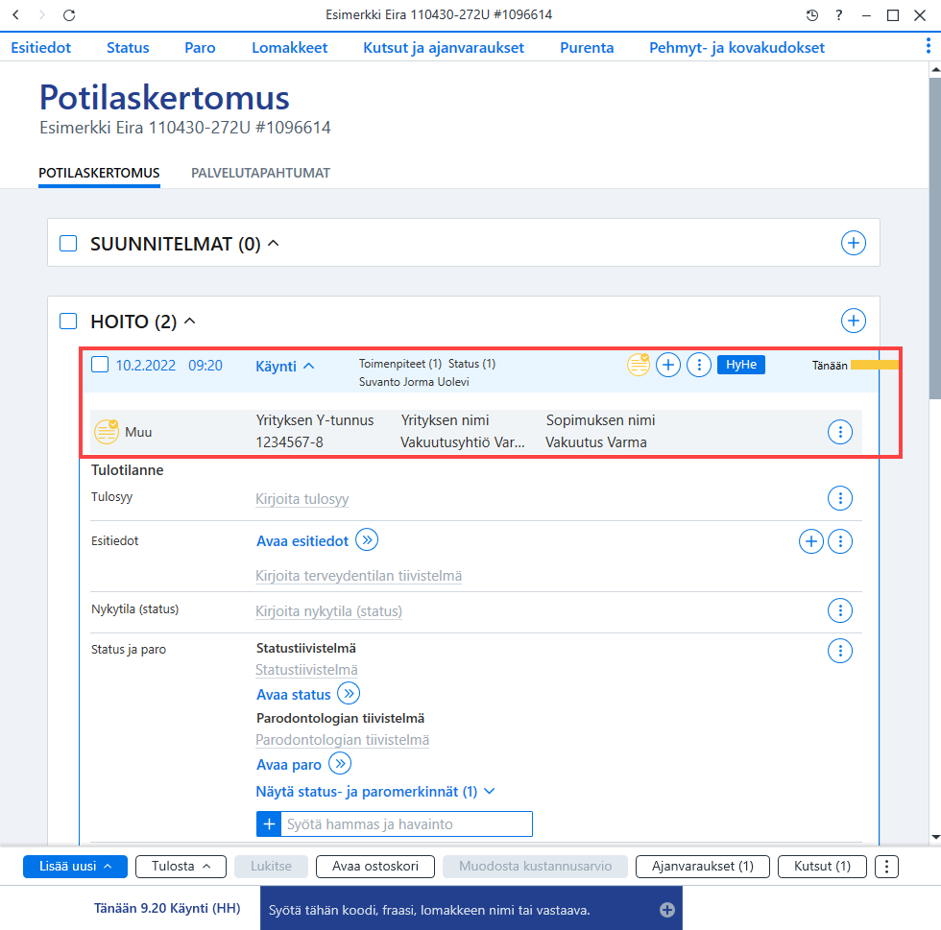Click Kirjoita nykytila (status) field

[328, 611]
